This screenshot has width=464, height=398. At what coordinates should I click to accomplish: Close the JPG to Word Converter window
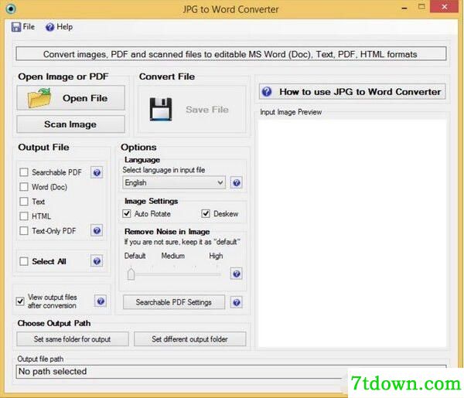[444, 7]
